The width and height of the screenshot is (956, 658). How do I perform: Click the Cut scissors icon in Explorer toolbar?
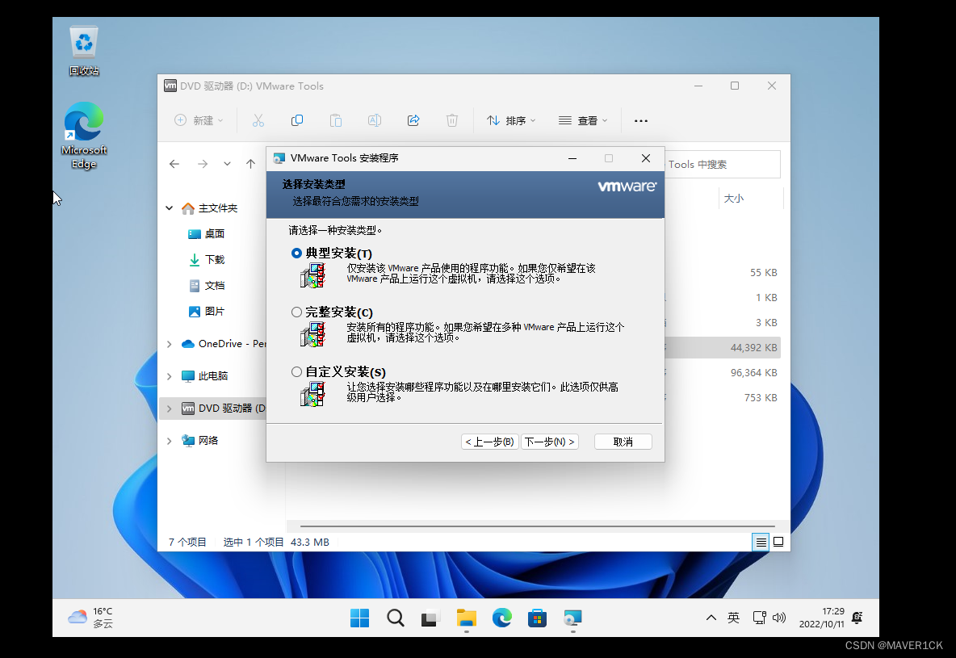(258, 121)
